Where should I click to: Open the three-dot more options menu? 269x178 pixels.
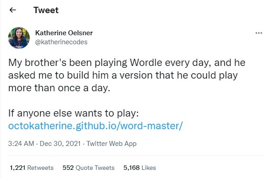[259, 33]
